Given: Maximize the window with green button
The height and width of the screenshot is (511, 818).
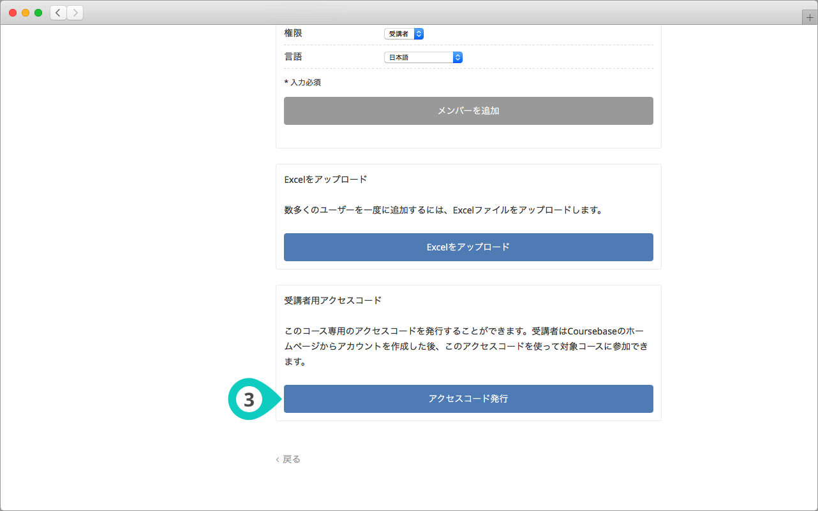Looking at the screenshot, I should click(x=38, y=13).
